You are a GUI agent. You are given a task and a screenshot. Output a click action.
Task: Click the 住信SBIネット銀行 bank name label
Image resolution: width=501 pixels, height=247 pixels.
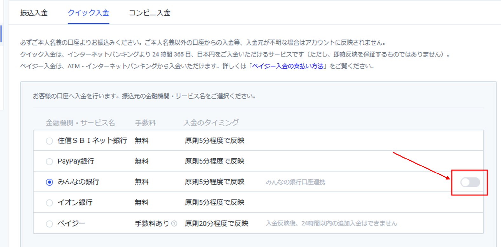92,140
